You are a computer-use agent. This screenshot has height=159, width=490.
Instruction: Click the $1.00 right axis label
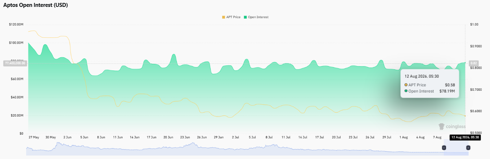tap(474, 25)
